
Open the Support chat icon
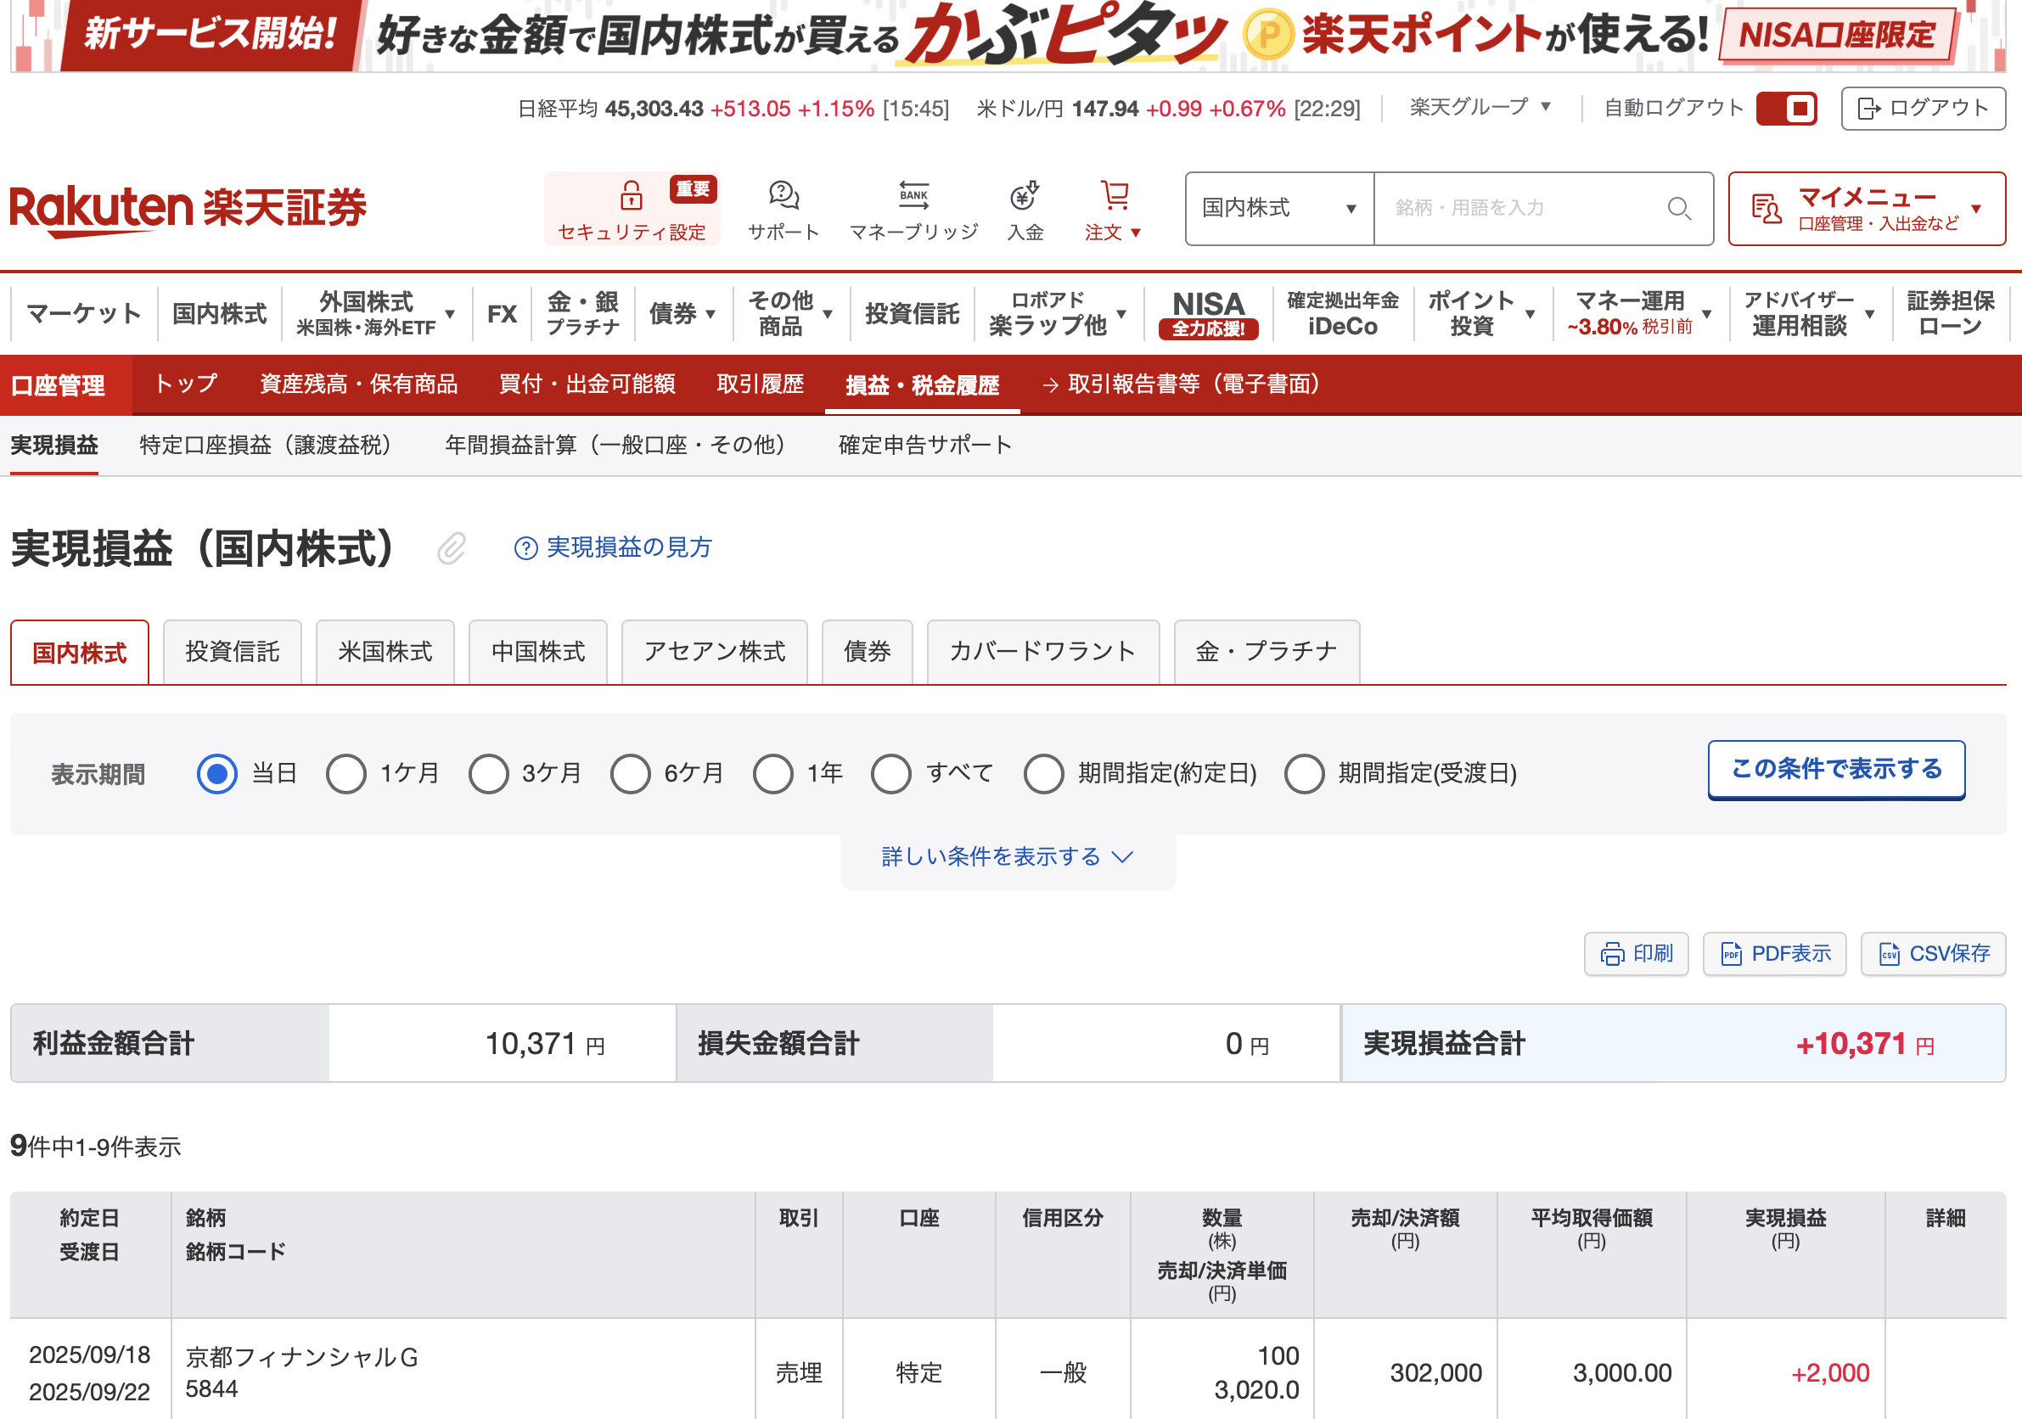click(x=783, y=194)
